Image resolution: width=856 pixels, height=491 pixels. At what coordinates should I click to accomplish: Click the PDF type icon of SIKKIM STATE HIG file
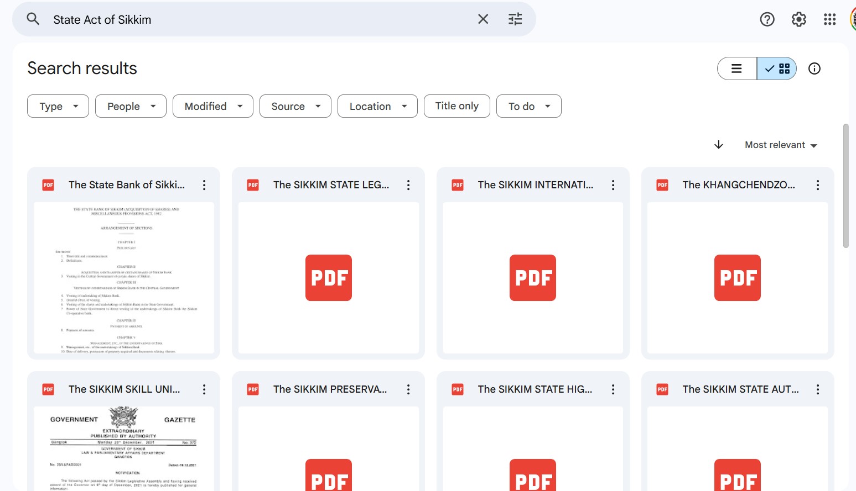tap(458, 389)
